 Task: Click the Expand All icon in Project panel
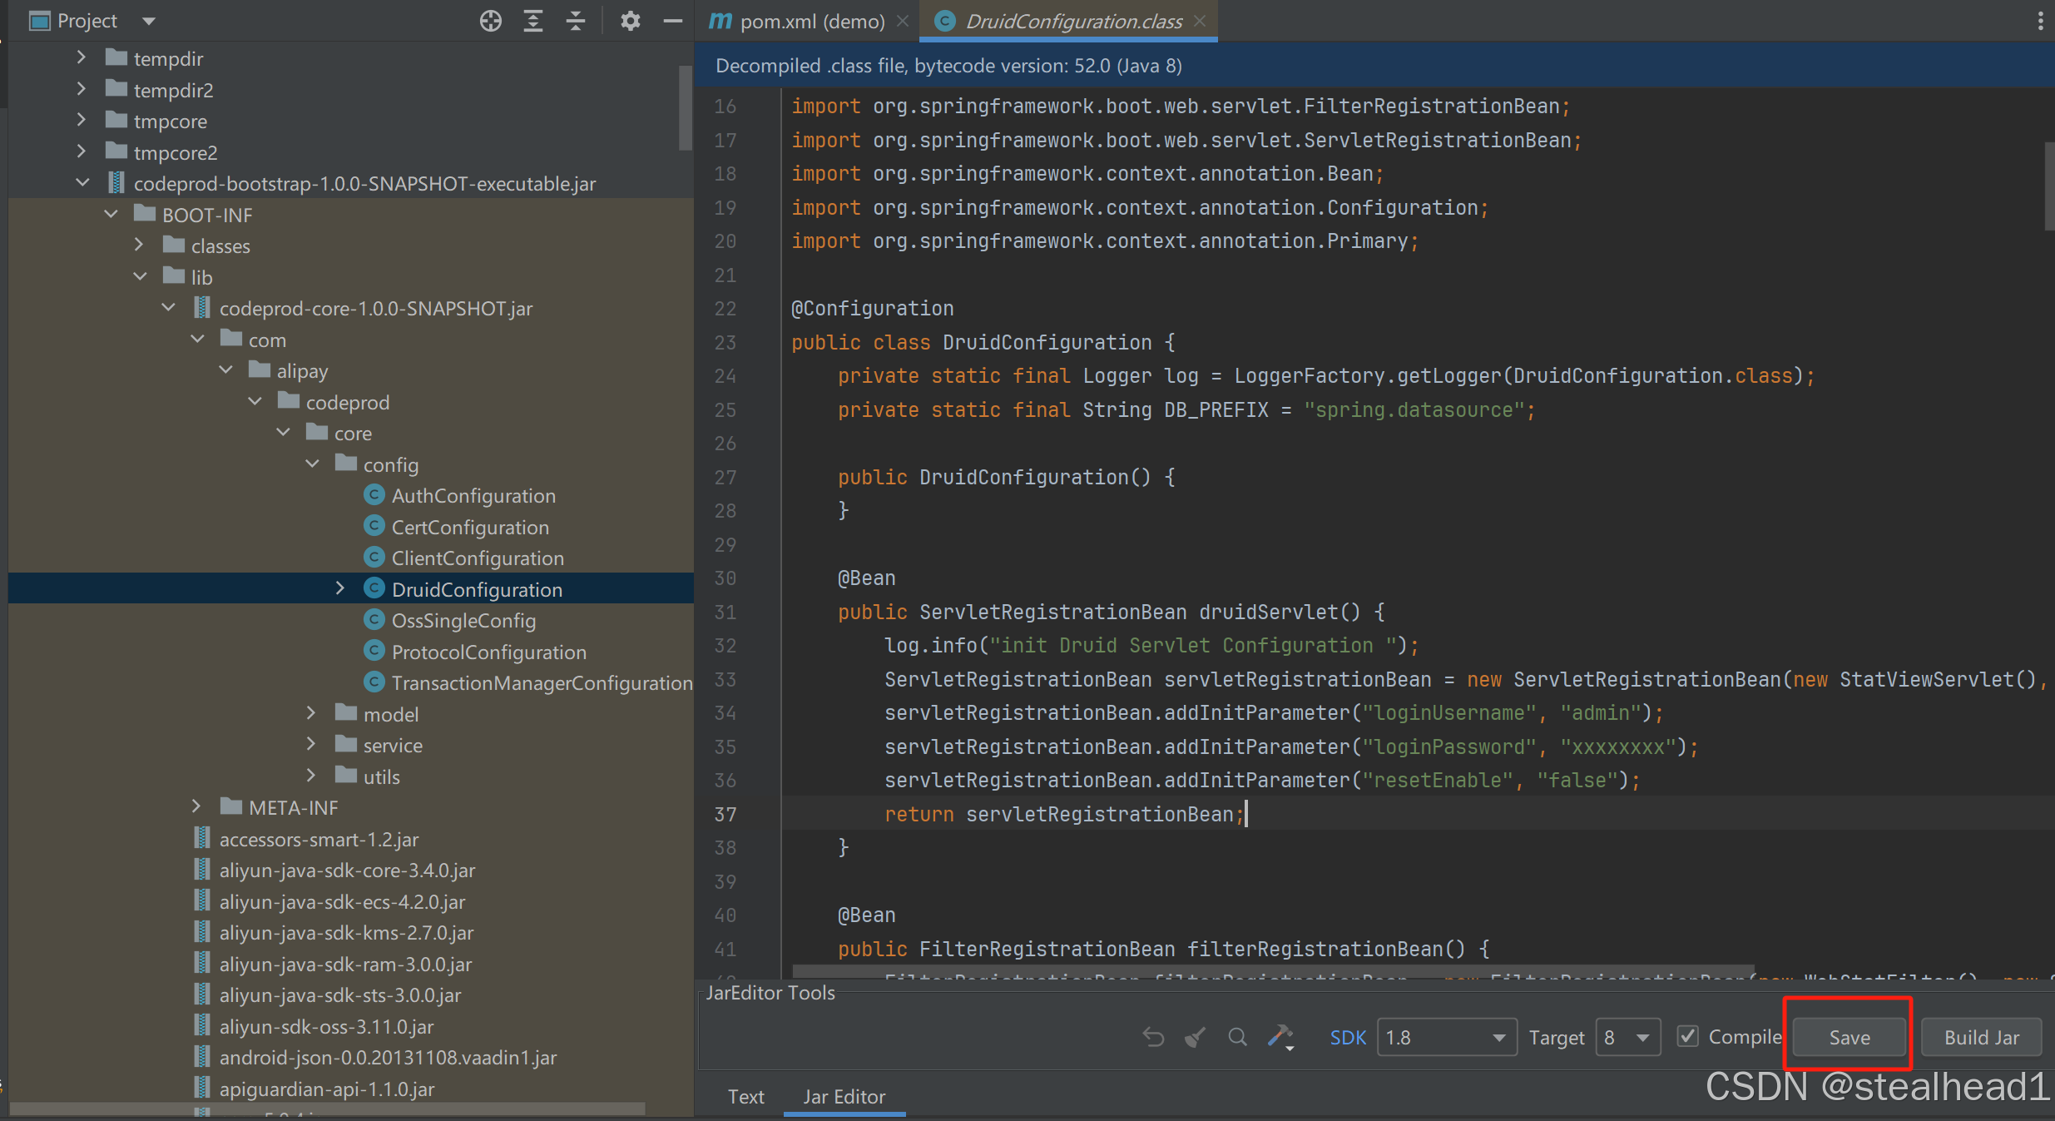click(x=533, y=21)
